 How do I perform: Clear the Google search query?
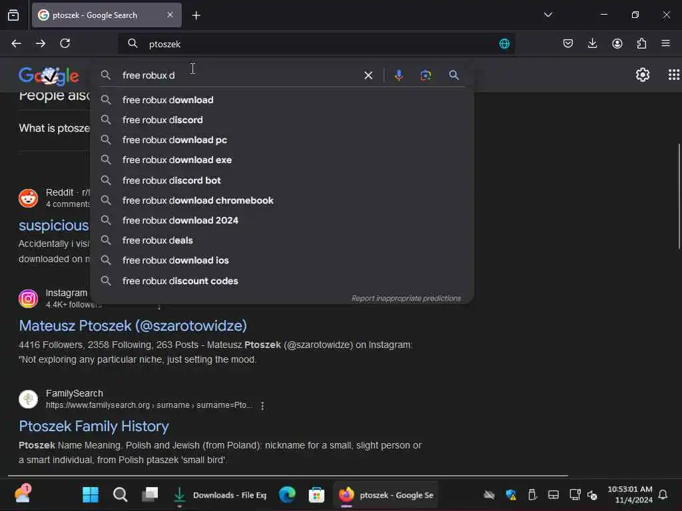pos(368,75)
